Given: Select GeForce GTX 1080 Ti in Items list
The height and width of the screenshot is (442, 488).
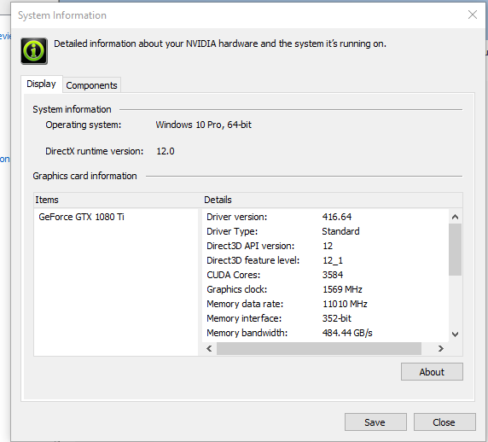Looking at the screenshot, I should pos(81,217).
